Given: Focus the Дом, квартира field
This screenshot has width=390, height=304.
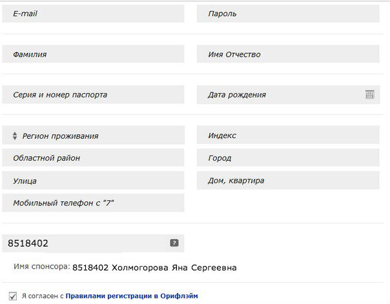Looking at the screenshot, I should pyautogui.click(x=288, y=180).
